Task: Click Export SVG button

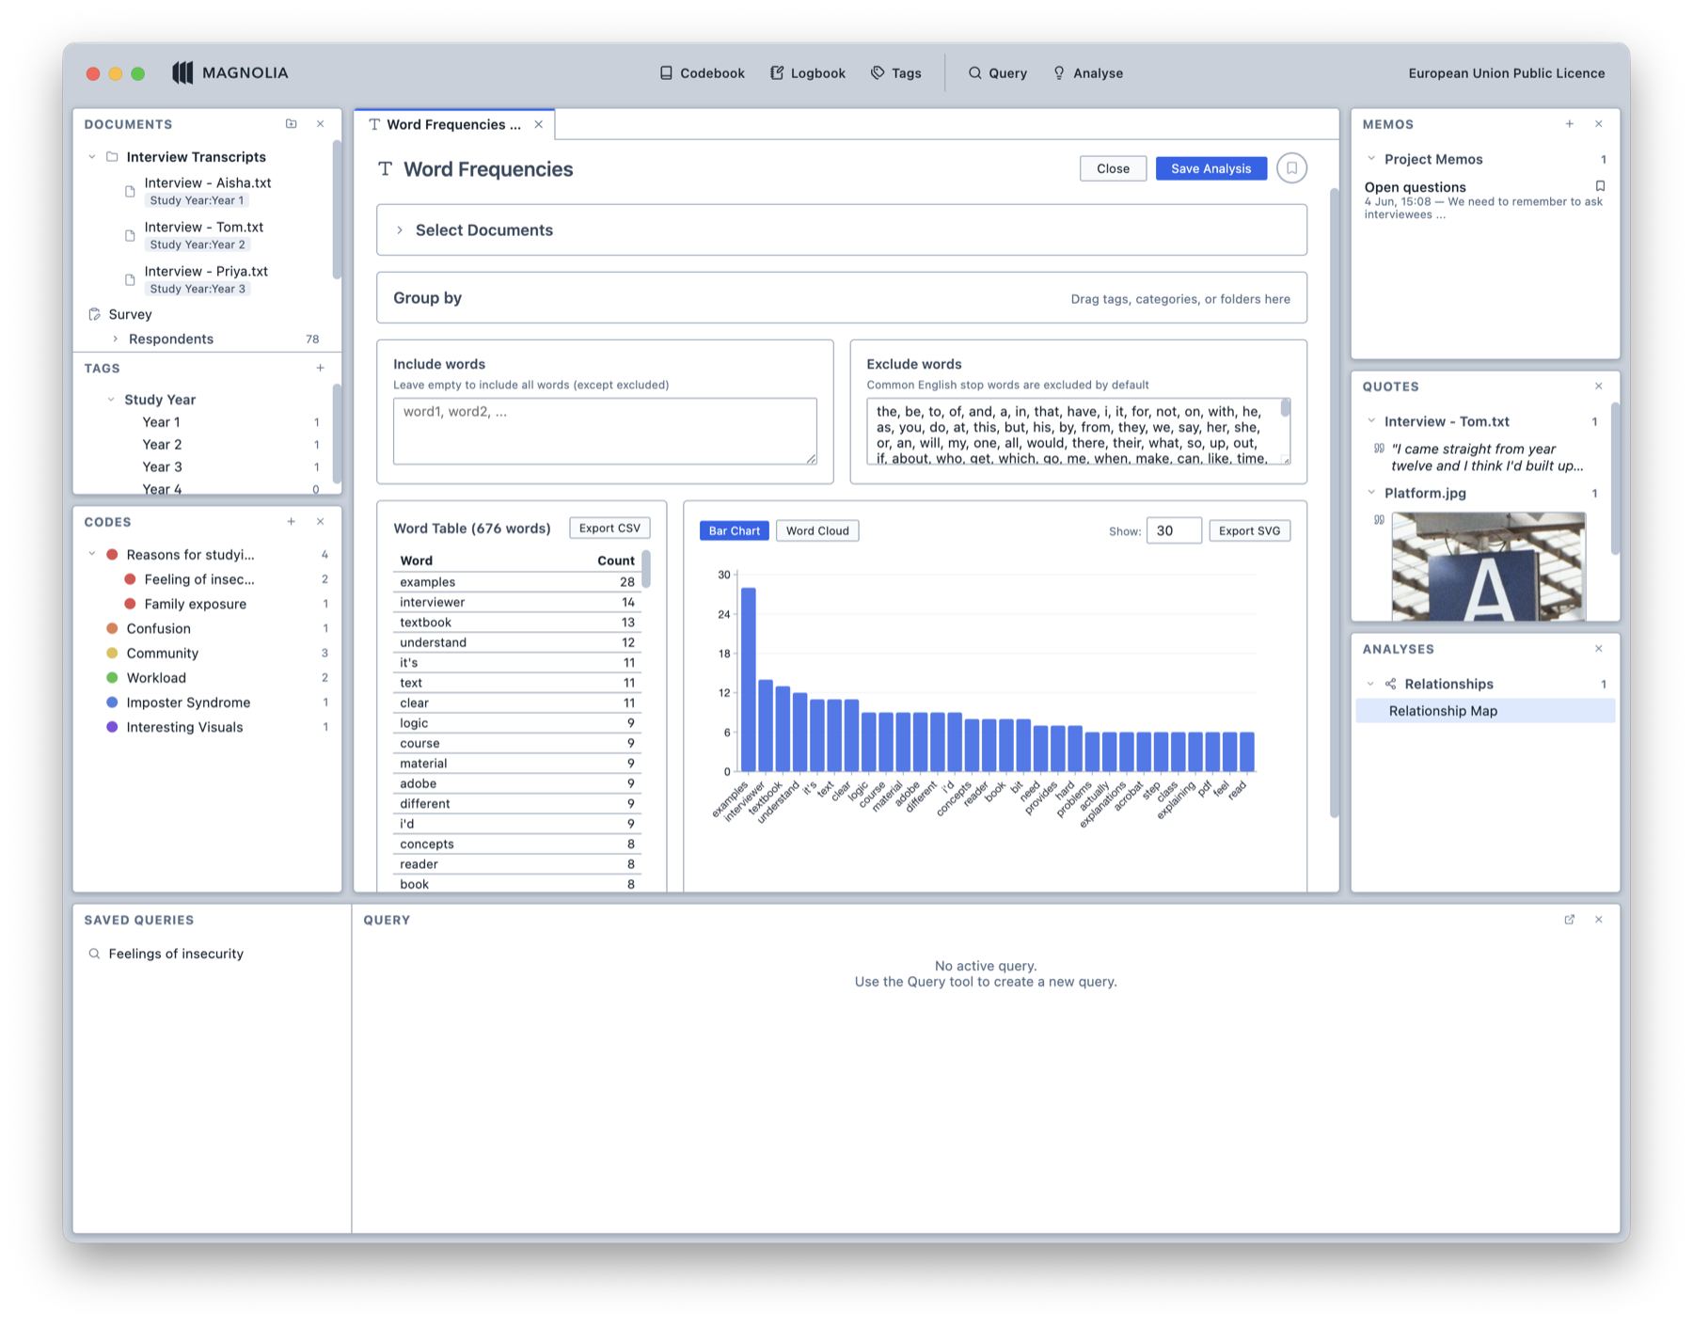Action: pos(1249,530)
